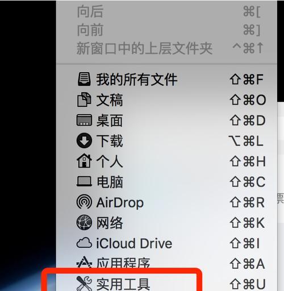Click the 网络 globe icon
The width and height of the screenshot is (284, 291).
tap(84, 222)
